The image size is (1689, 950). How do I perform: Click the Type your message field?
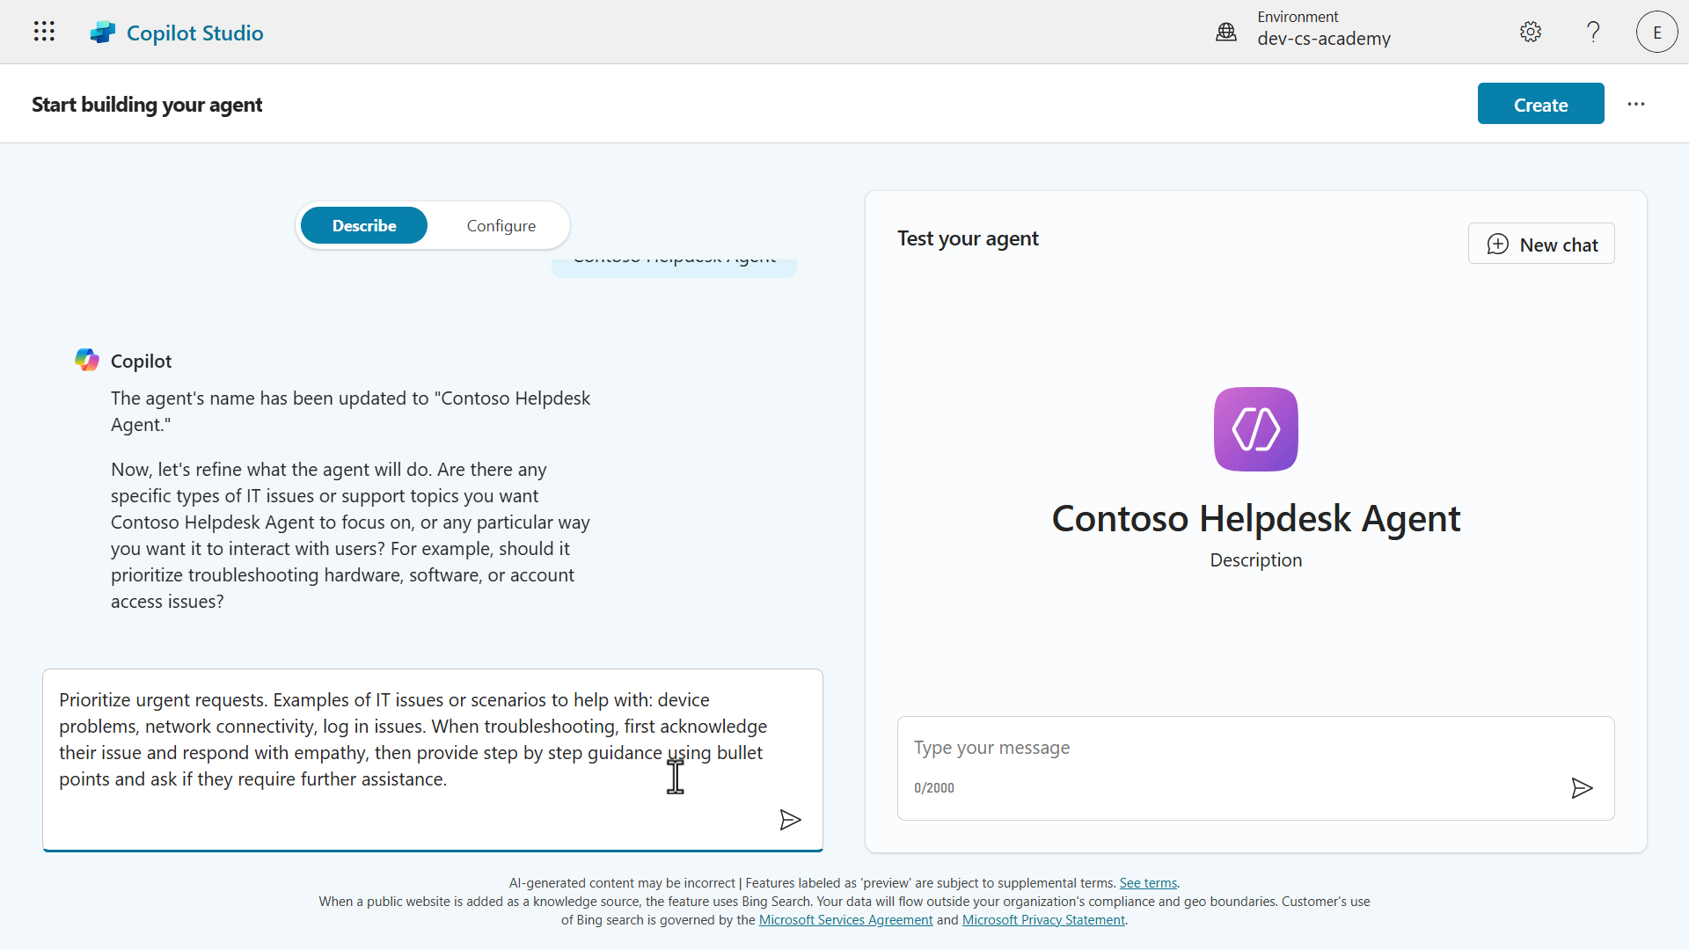(1232, 748)
